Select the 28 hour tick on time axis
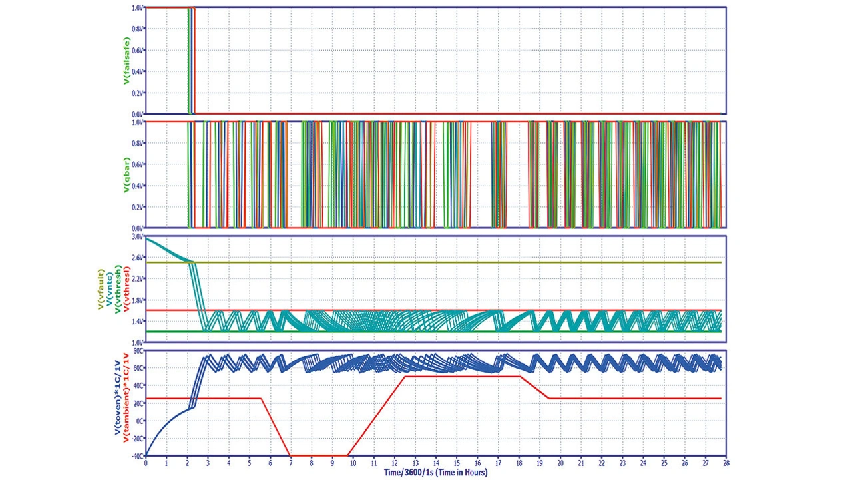 click(x=724, y=462)
